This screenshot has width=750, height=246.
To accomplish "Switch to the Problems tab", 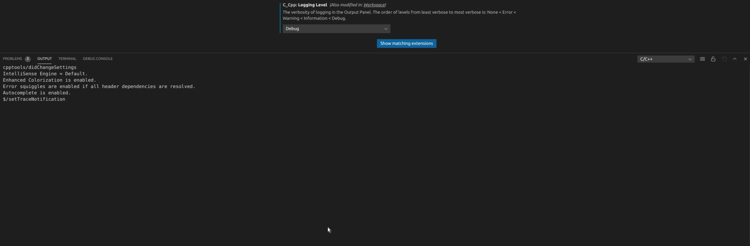I will click(12, 59).
